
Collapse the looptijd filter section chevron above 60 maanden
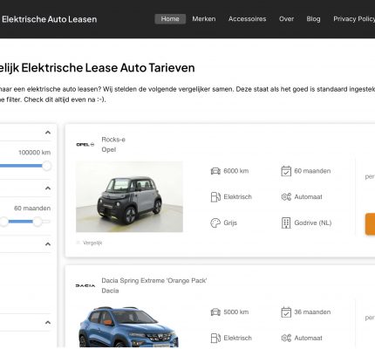click(x=48, y=188)
